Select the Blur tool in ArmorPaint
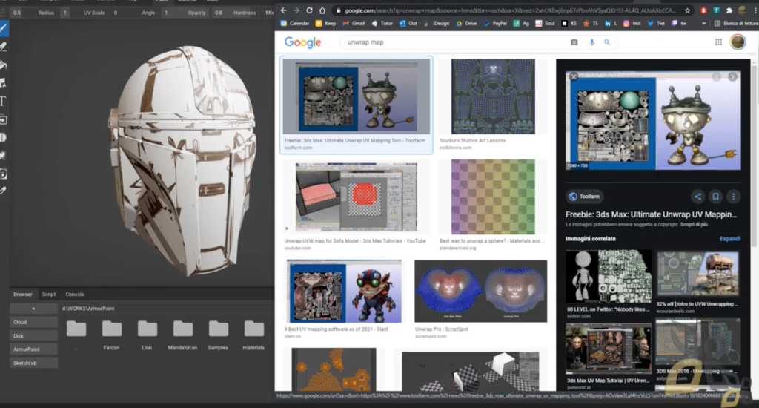Image resolution: width=759 pixels, height=408 pixels. pos(4,137)
